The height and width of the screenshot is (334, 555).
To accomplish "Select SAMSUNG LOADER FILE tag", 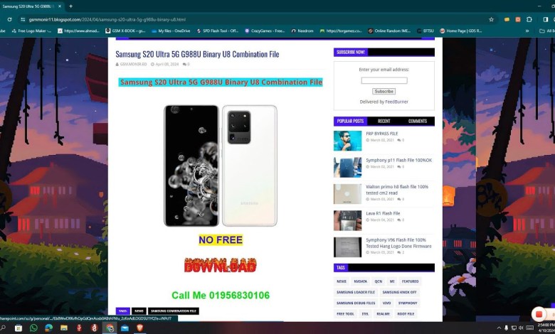I will 355,292.
